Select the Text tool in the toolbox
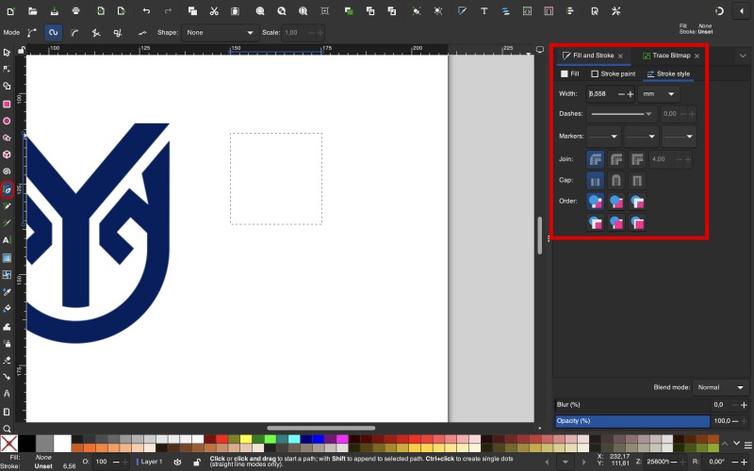Screen dimensions: 754x471 tap(7, 240)
